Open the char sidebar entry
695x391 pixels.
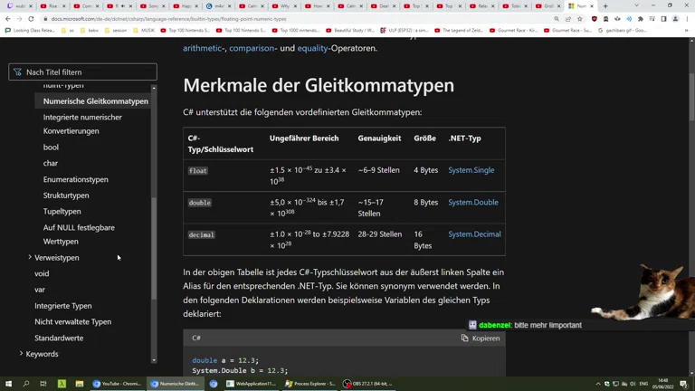coord(51,163)
